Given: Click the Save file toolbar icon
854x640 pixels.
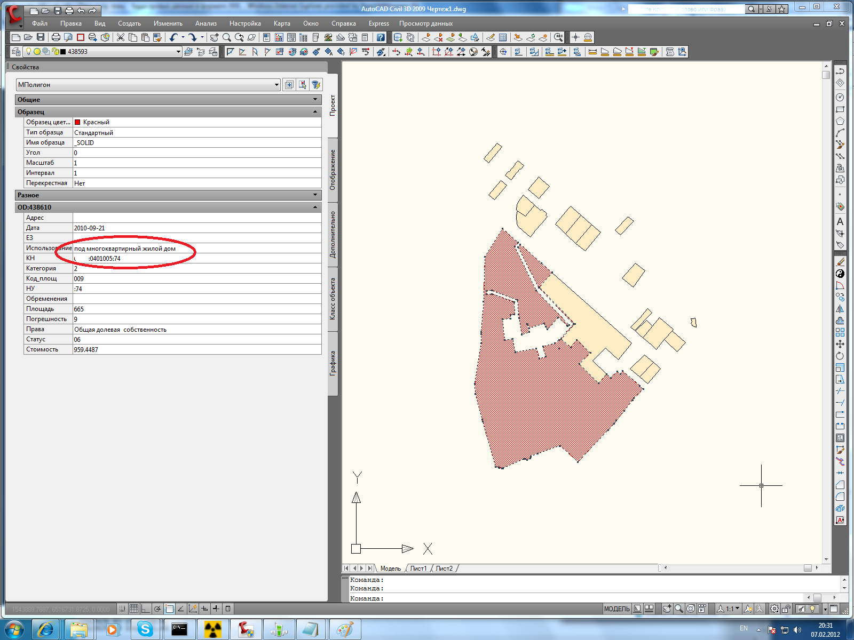Looking at the screenshot, I should 41,37.
